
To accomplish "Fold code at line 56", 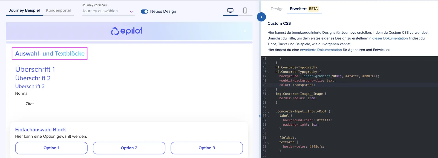I will pyautogui.click(x=268, y=116).
